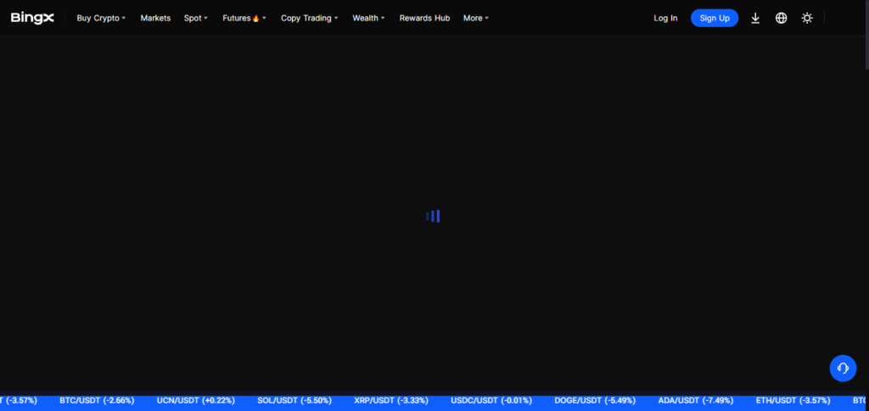Go to the Markets page
Image resolution: width=869 pixels, height=411 pixels.
click(155, 18)
